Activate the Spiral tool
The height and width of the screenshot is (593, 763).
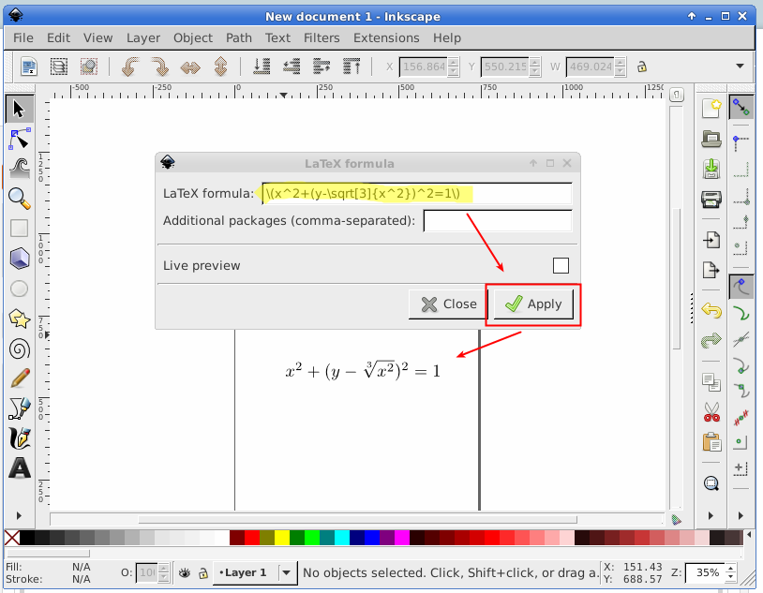coord(18,348)
